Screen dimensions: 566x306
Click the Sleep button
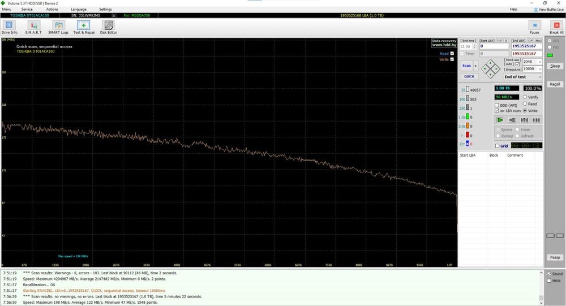[x=555, y=66]
